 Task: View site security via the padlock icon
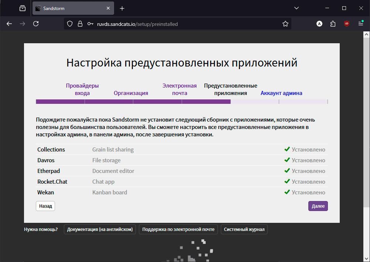point(80,24)
